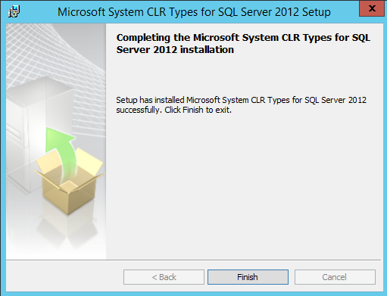Click the blank footer area left of Back
The width and height of the screenshot is (387, 296).
tap(64, 277)
